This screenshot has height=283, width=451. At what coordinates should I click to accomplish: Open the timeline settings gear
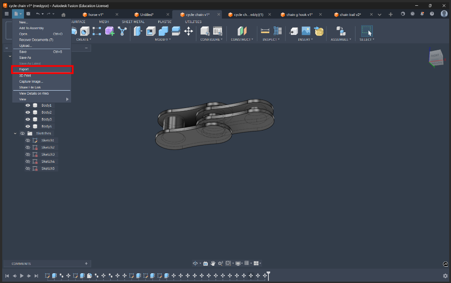coord(445,276)
